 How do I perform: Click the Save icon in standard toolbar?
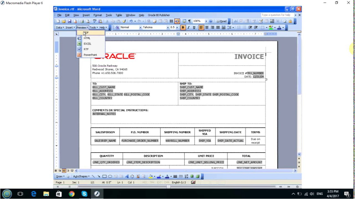tap(70, 21)
